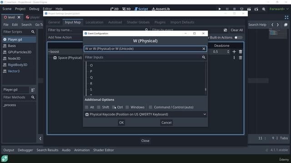Stop the running project
This screenshot has width=291, height=163.
point(234,9)
